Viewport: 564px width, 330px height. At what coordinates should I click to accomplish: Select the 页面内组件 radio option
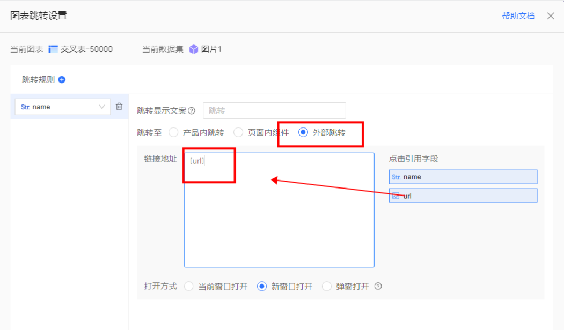238,132
